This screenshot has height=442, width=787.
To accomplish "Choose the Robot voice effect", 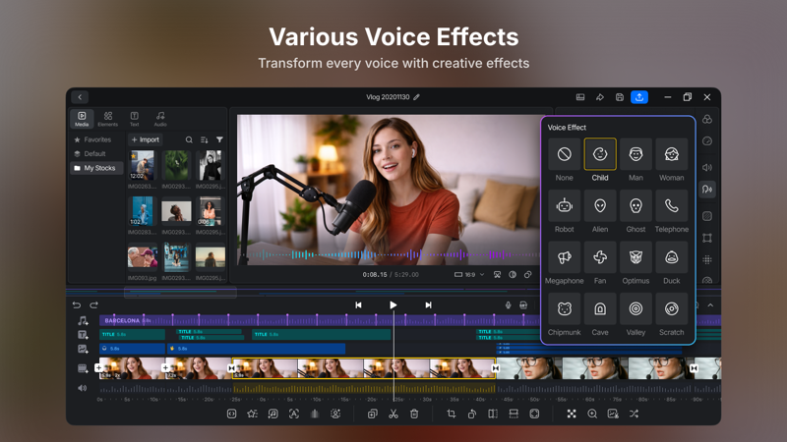I will click(564, 206).
